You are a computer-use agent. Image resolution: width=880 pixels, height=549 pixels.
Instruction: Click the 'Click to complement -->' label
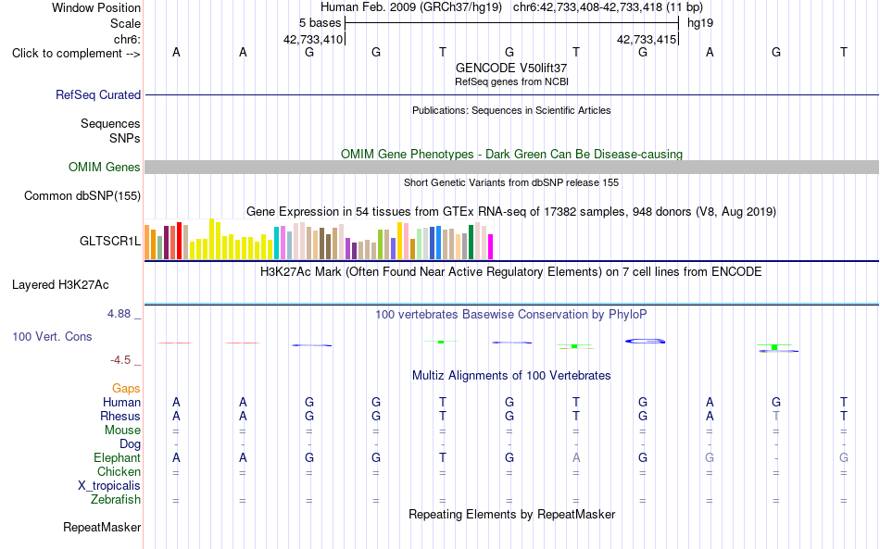[x=76, y=54]
